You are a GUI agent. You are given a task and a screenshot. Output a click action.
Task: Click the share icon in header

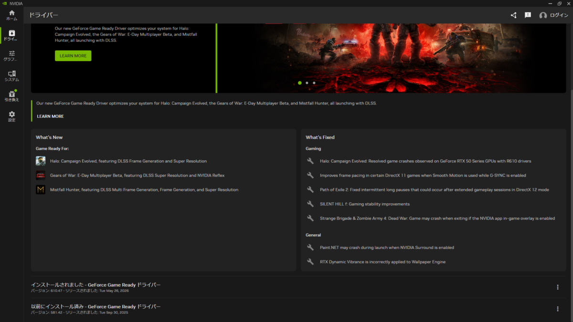pos(513,15)
